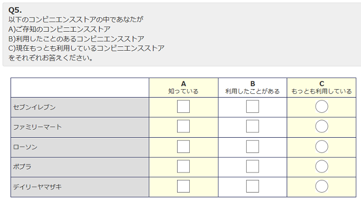Check 利用したことがある for ファミリーマート
This screenshot has width=361, height=201.
[252, 126]
